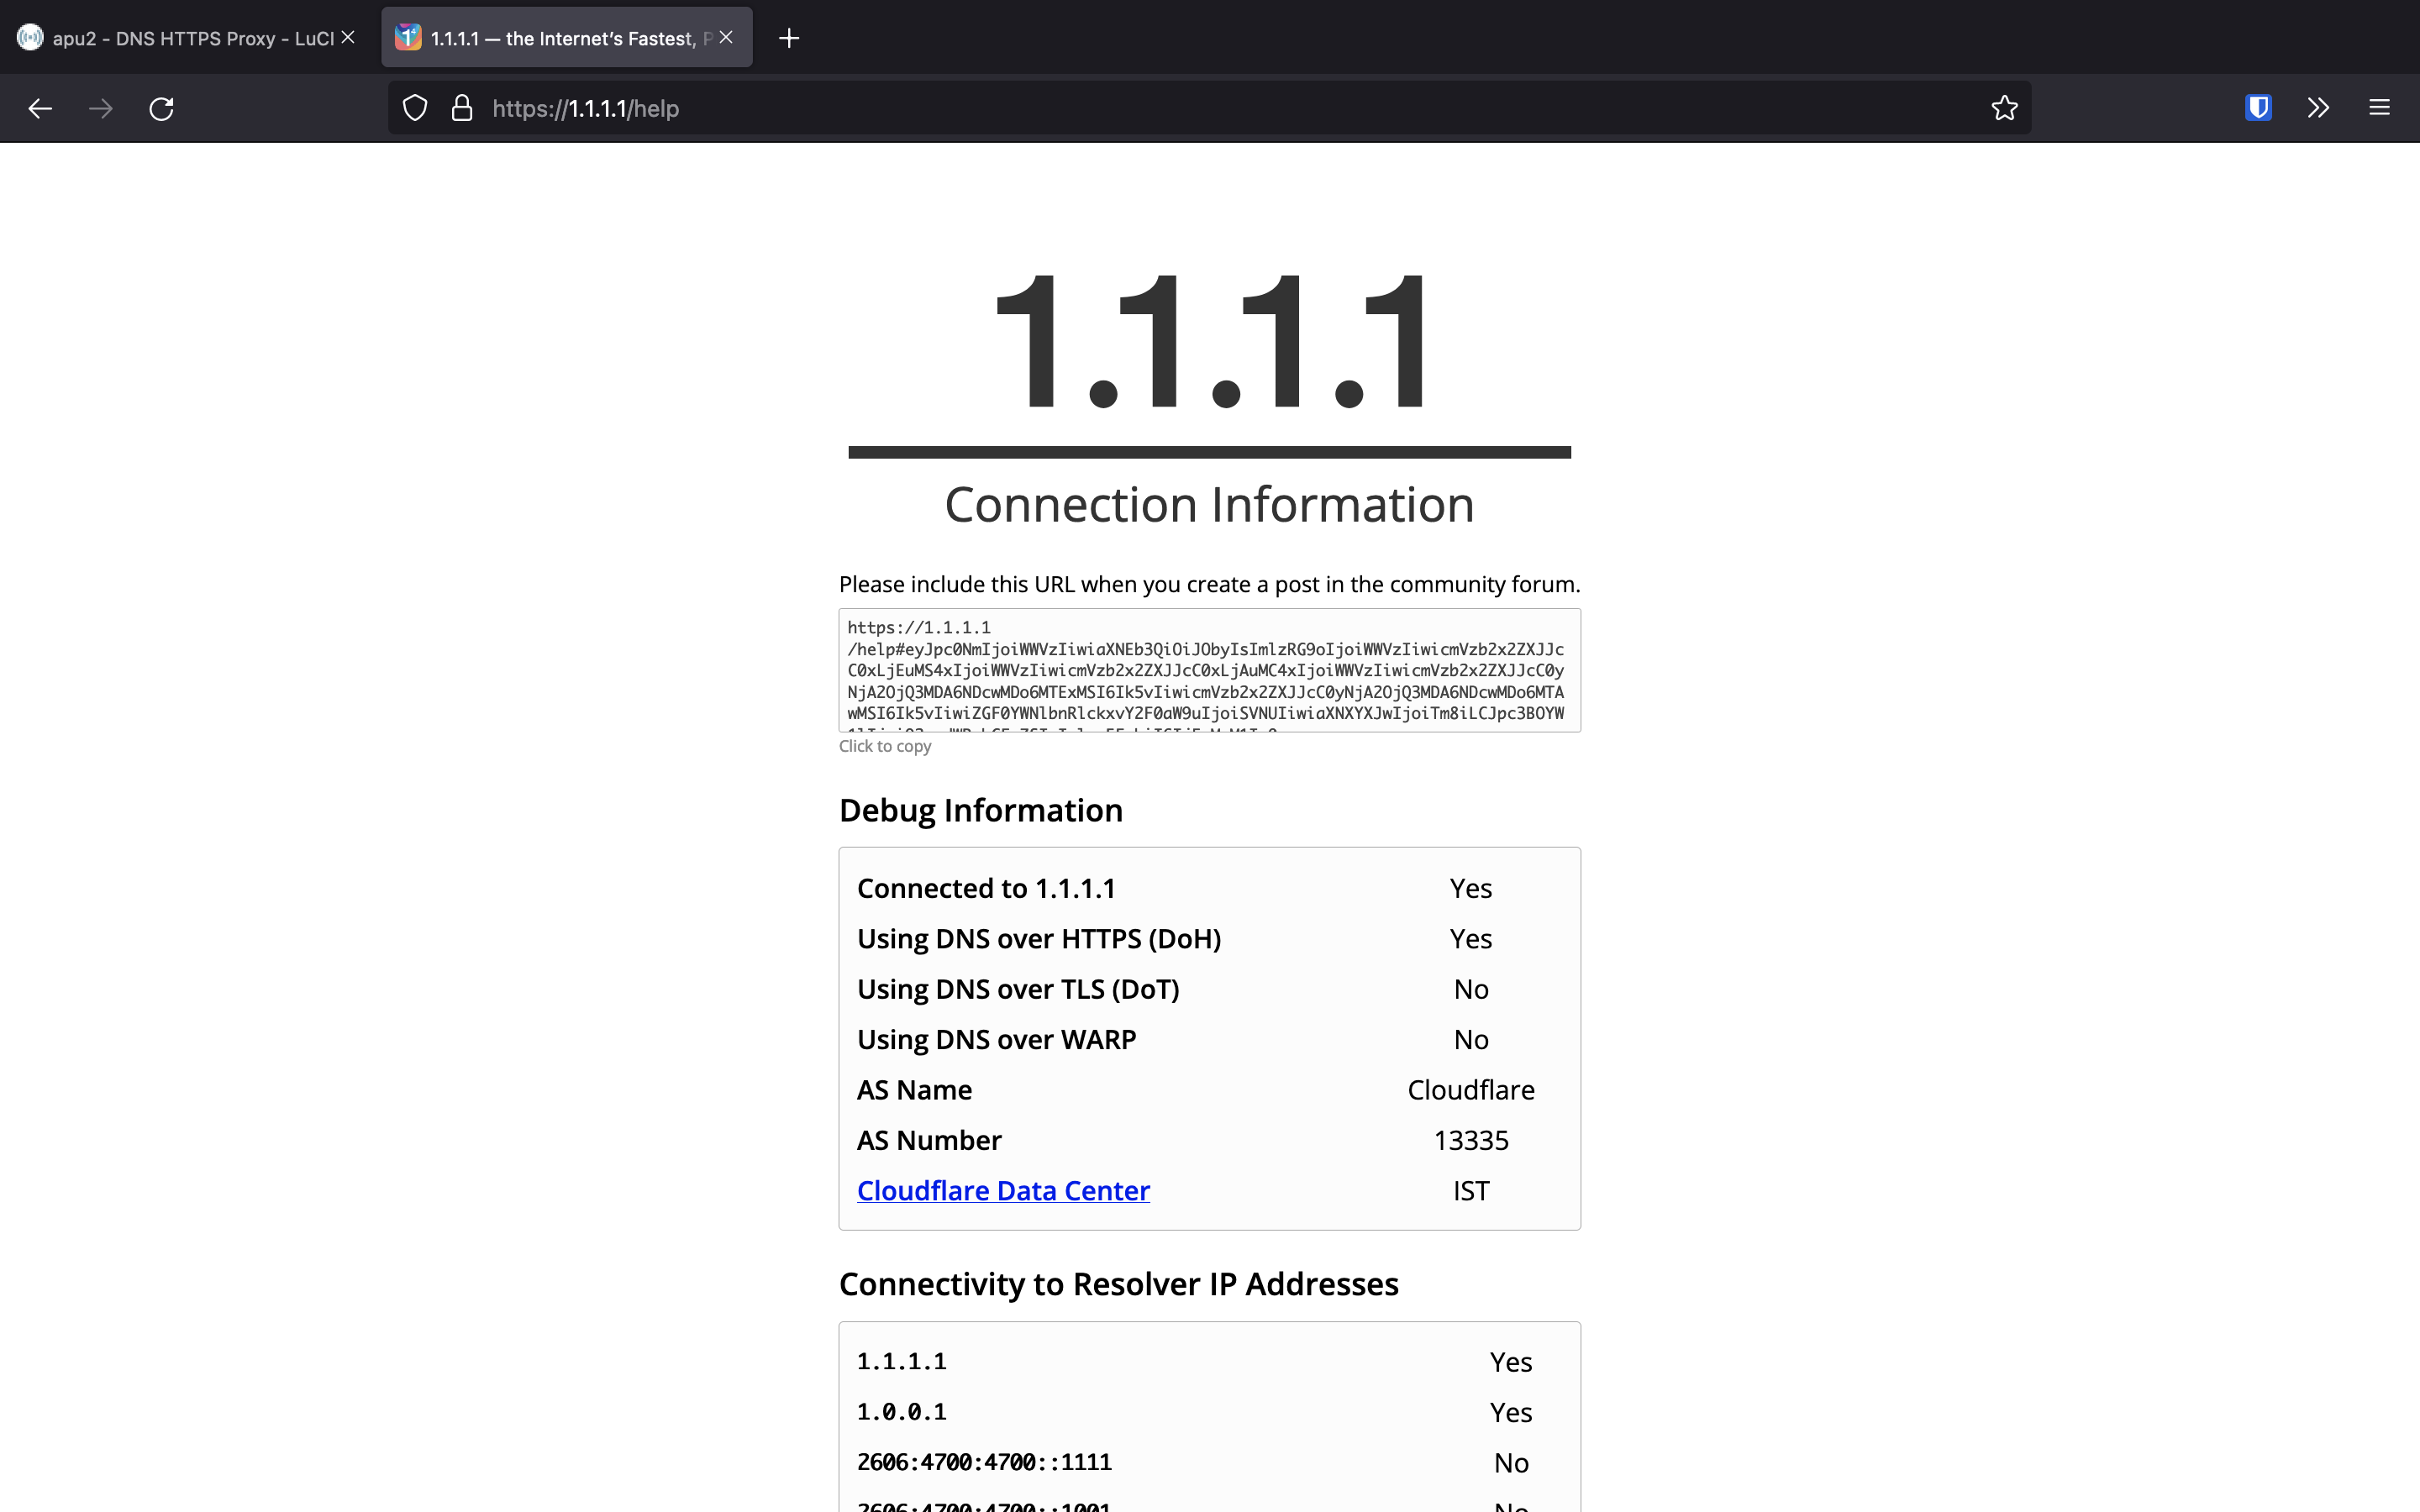Click the 'Click to copy' caption
This screenshot has width=2420, height=1512.
coord(885,746)
